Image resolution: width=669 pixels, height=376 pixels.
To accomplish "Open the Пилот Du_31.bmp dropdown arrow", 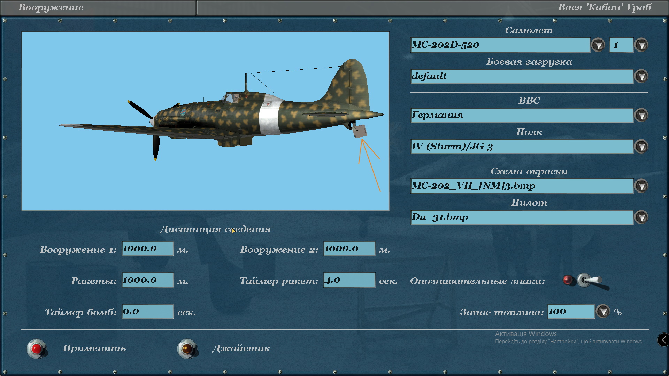I will (641, 217).
